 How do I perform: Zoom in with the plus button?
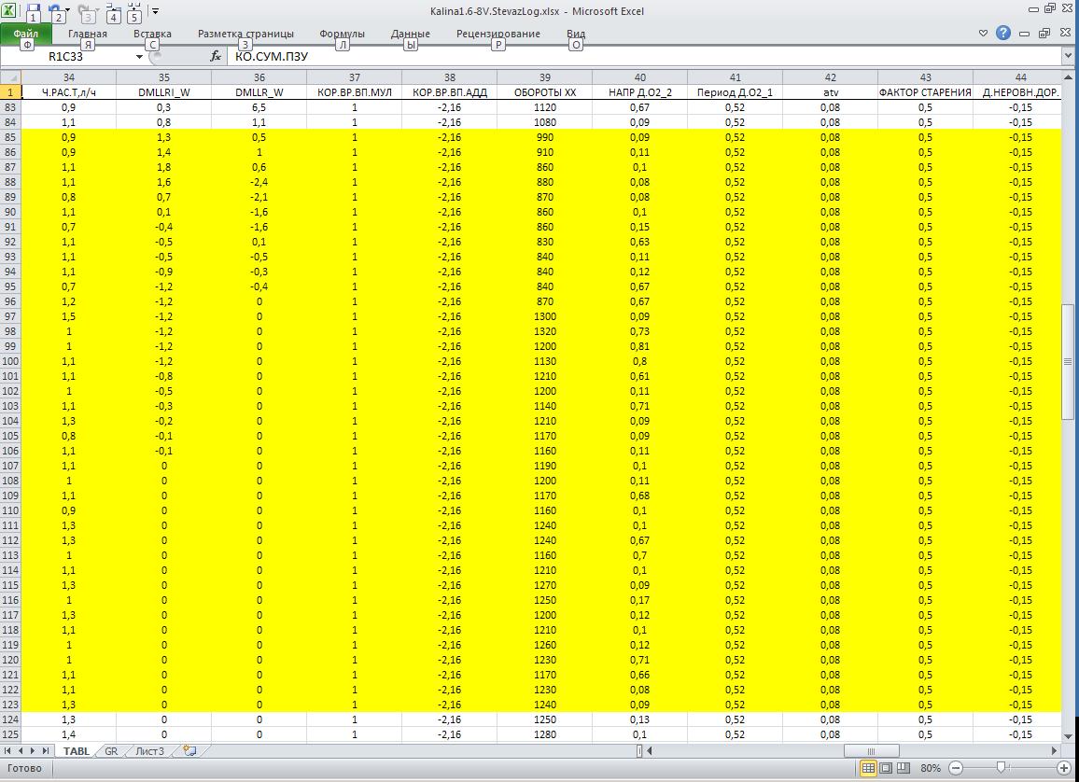coord(1063,768)
